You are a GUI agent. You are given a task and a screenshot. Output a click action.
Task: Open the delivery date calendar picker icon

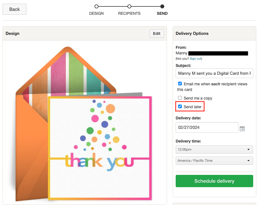(x=242, y=129)
